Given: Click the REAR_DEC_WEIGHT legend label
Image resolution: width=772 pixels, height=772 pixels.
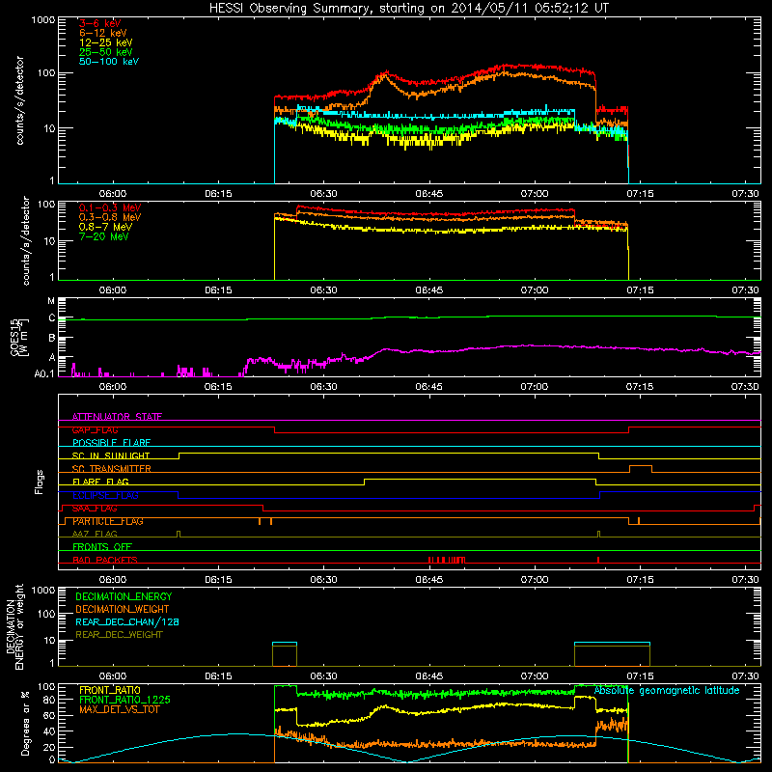Looking at the screenshot, I should (119, 635).
